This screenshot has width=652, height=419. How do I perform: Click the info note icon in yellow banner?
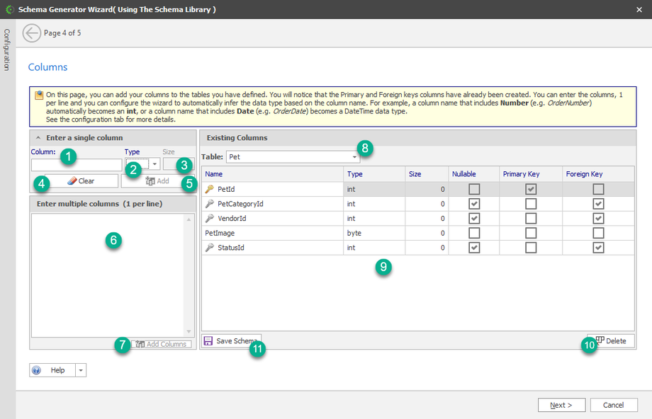coord(39,93)
